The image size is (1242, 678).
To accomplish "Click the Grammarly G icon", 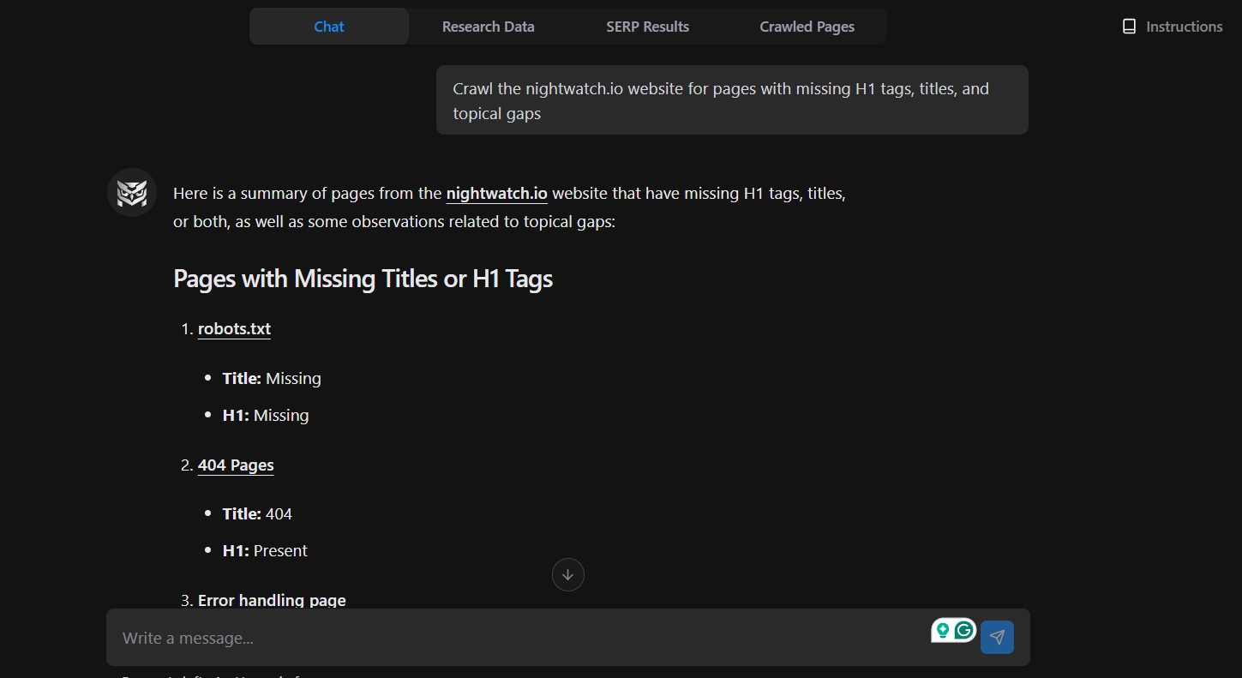I will point(965,631).
